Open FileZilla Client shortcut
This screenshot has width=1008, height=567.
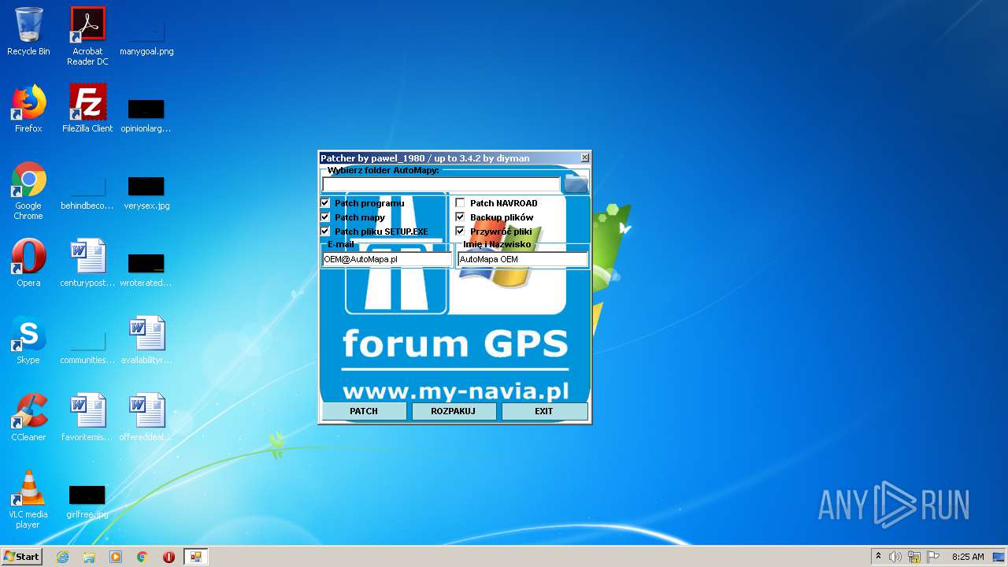(x=87, y=109)
